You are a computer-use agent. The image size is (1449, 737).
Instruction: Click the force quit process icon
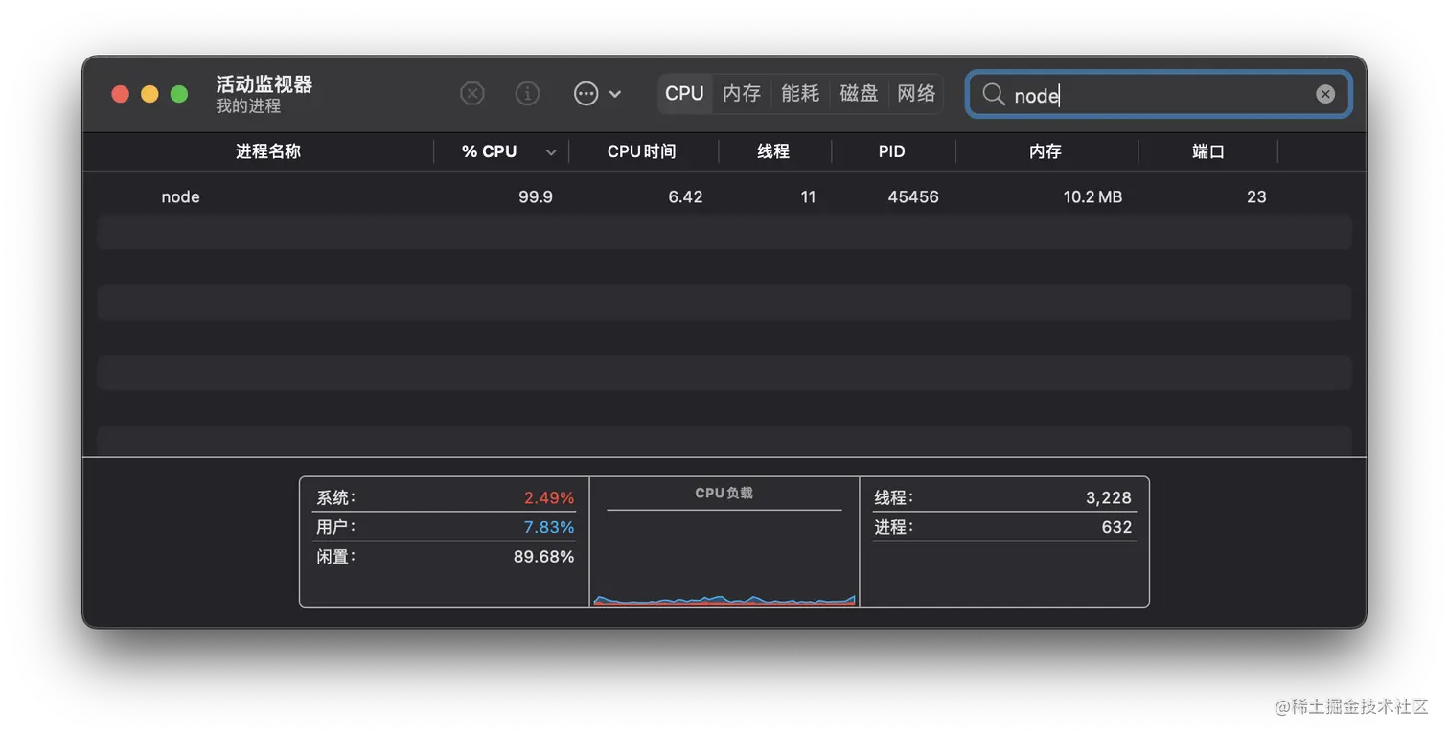[x=471, y=93]
